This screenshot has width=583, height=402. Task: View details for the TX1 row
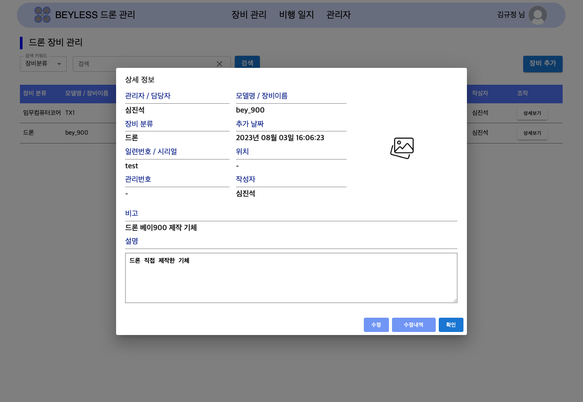[532, 113]
